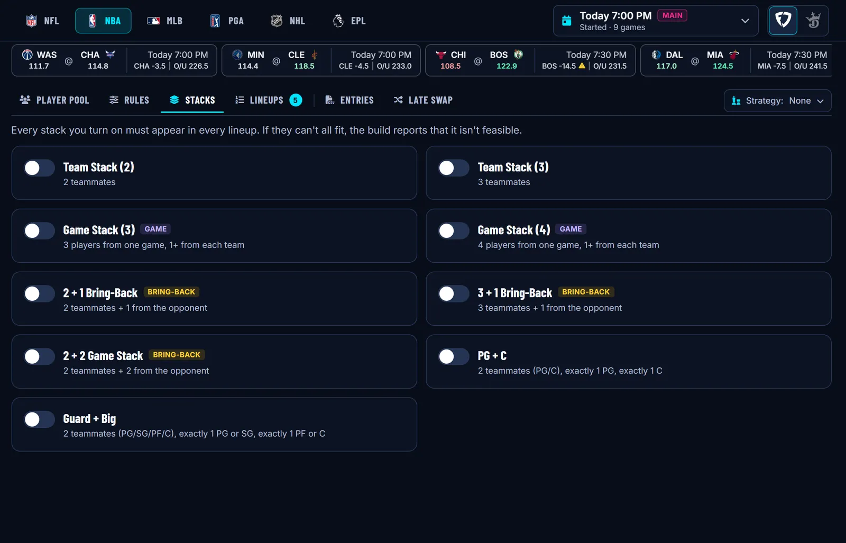This screenshot has width=846, height=543.
Task: Click the Strategy icon
Action: coord(736,100)
